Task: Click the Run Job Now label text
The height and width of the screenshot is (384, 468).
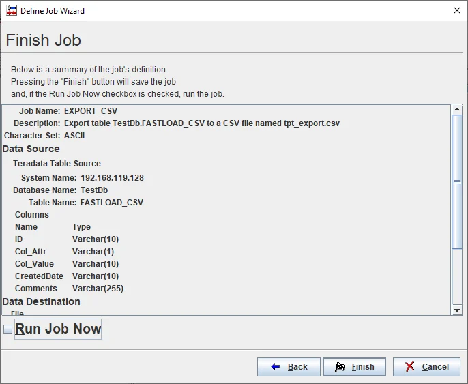Action: [58, 329]
